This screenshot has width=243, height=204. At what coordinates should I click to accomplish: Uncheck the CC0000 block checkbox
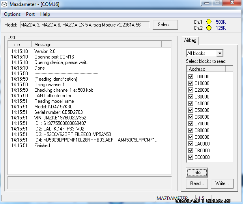tap(191, 157)
